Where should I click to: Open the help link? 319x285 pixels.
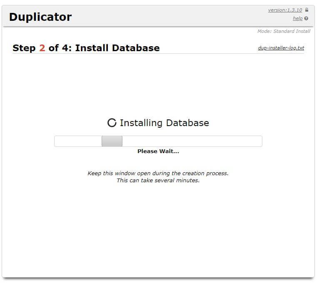[x=298, y=18]
